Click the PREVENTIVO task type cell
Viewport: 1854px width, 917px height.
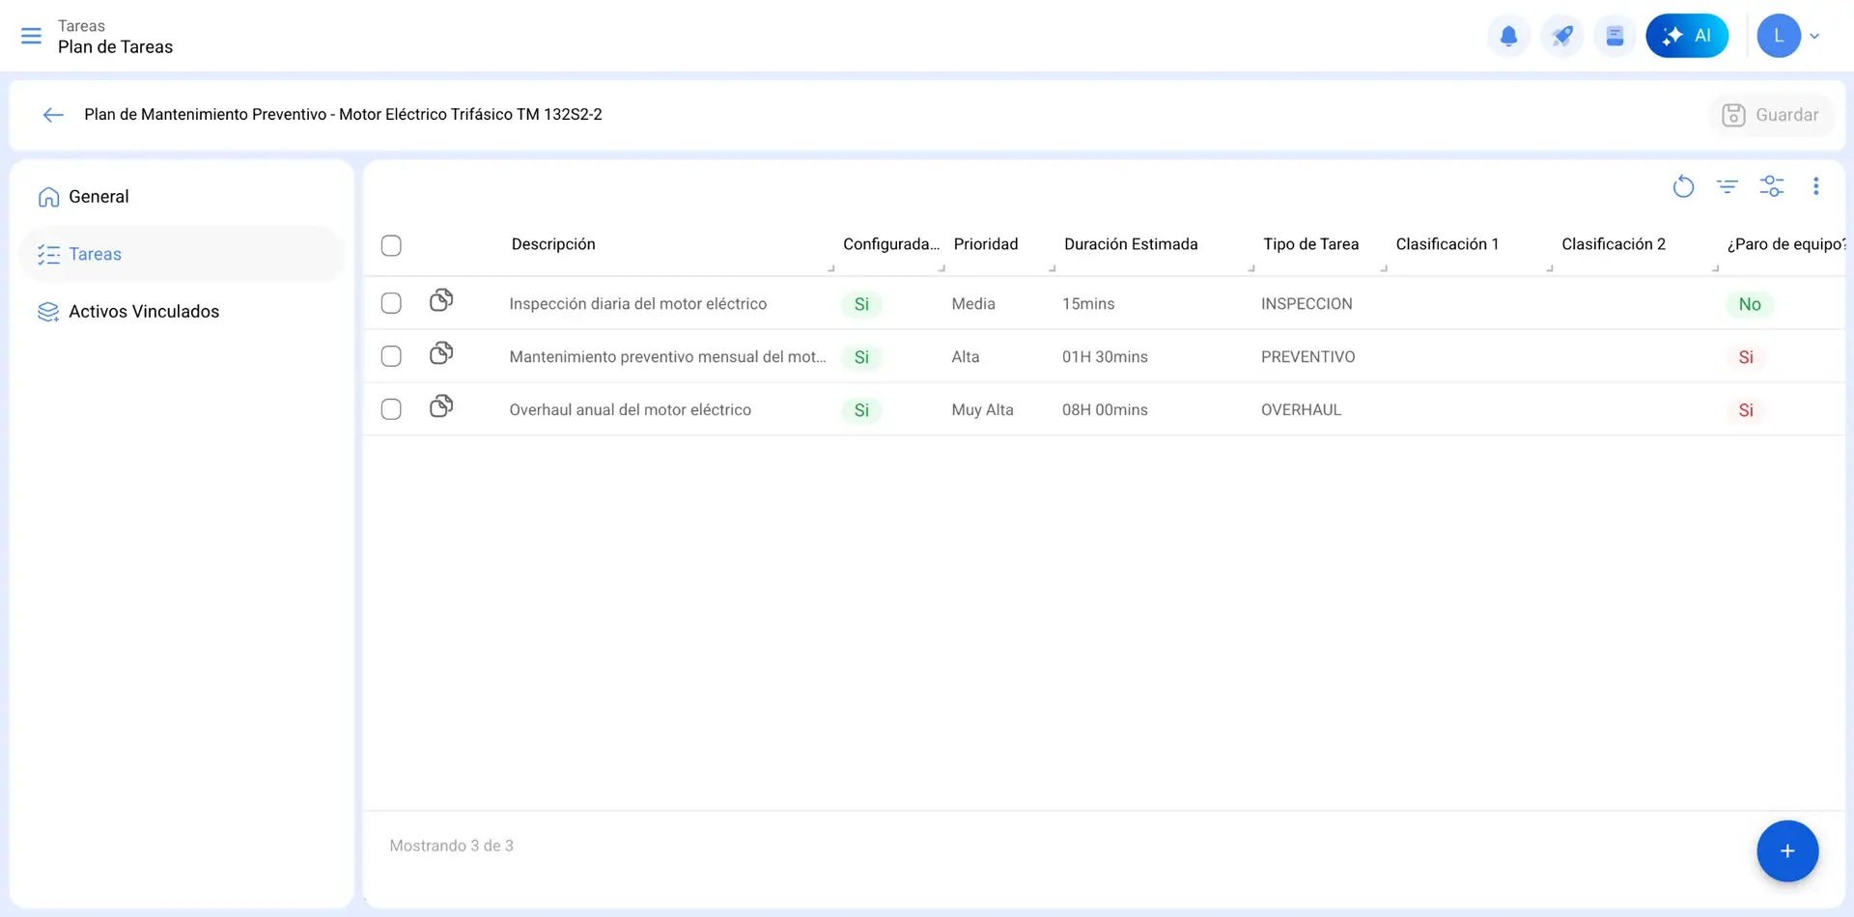click(1307, 357)
